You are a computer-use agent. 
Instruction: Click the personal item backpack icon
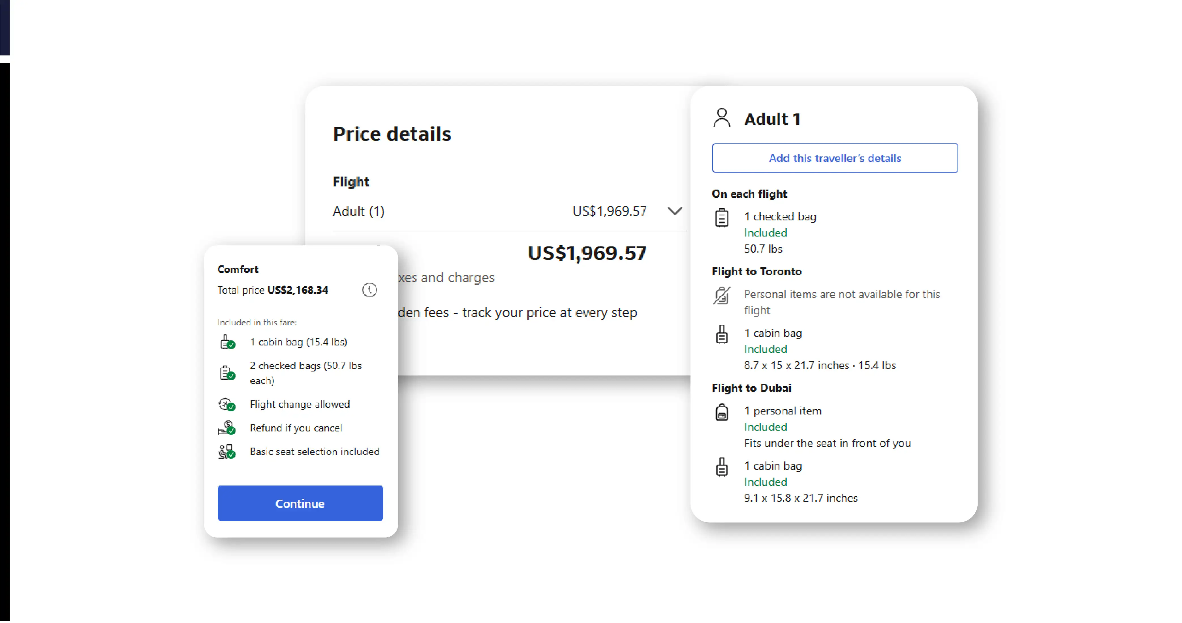tap(721, 412)
